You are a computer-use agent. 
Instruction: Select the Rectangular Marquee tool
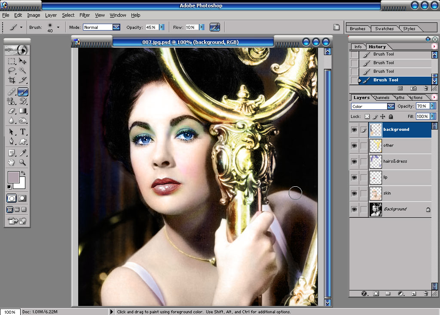pos(12,61)
